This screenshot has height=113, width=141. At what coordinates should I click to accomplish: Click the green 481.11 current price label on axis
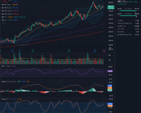(x=111, y=7)
